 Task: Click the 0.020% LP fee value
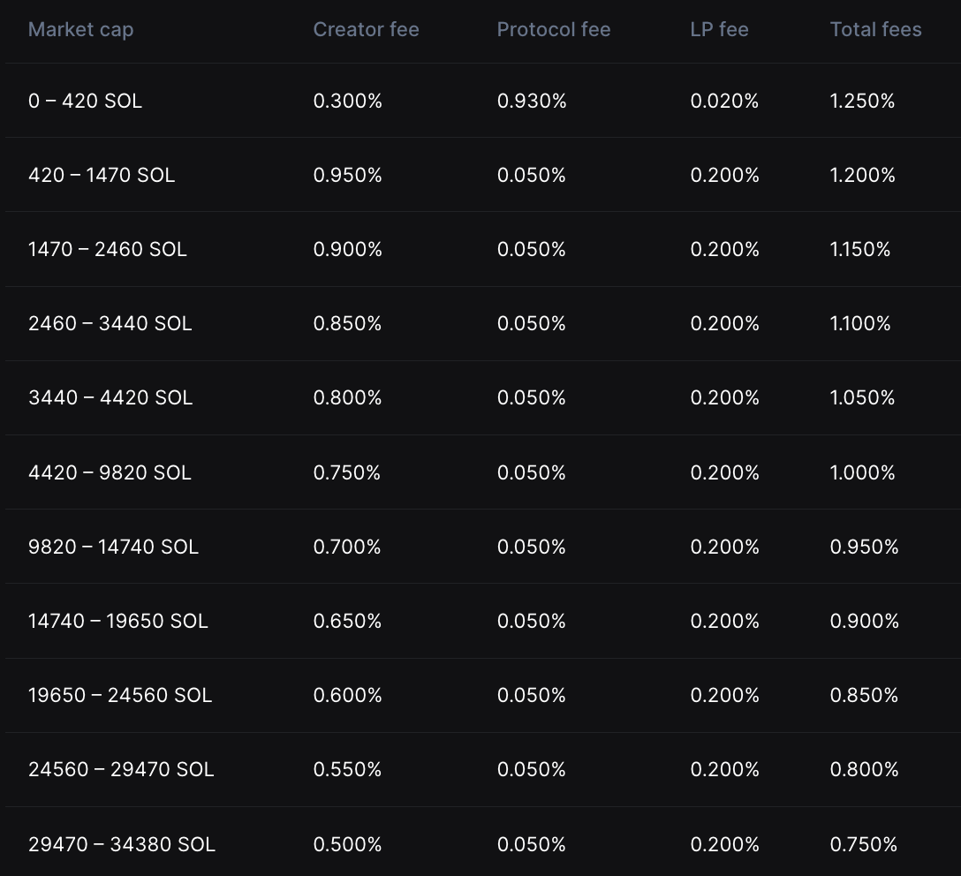click(724, 102)
